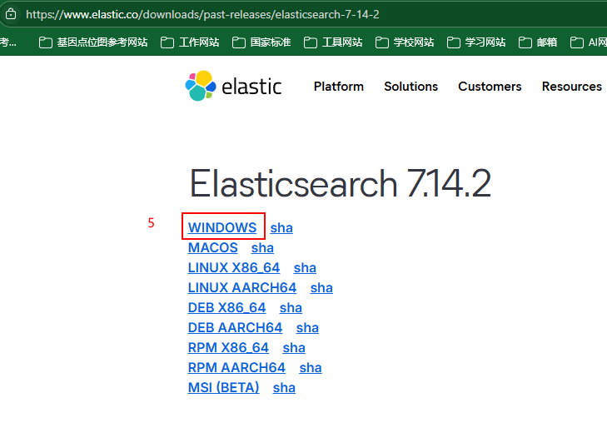Download the WINDOWS package

pyautogui.click(x=222, y=227)
